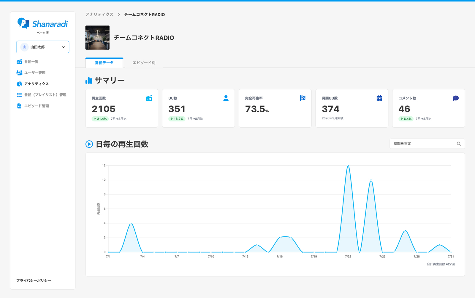The height and width of the screenshot is (298, 475).
Task: Click the bar chart icon beside サマリー
Action: 89,80
